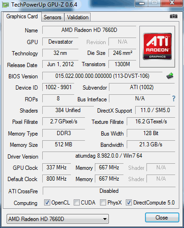Toggle the CUDA checkbox
Image resolution: width=184 pixels, height=228 pixels.
coord(77,202)
